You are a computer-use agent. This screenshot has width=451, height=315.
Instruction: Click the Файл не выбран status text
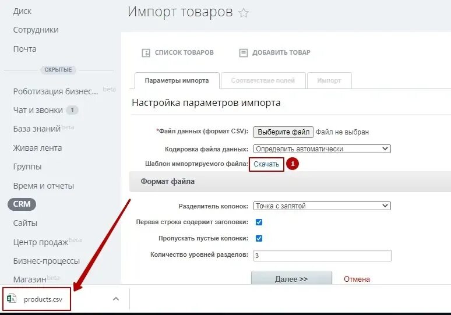point(342,132)
